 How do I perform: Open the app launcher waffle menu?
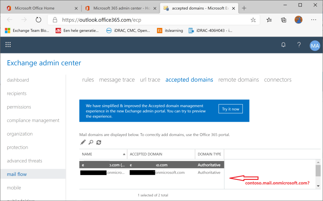8,45
